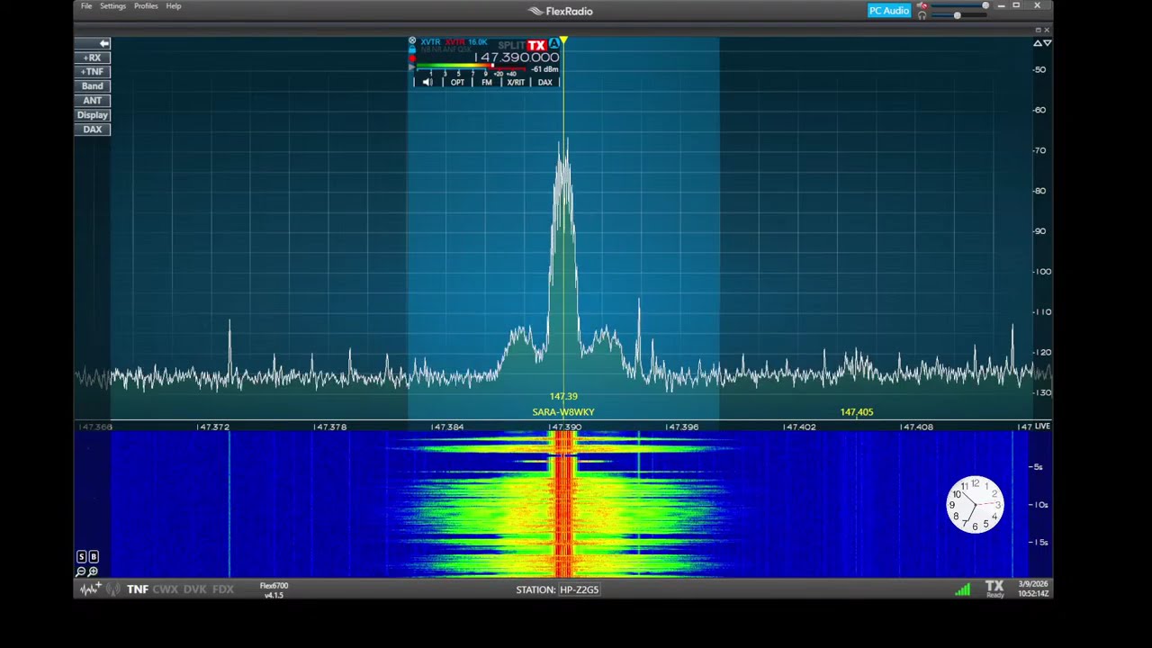
Task: Click the red record button on slice
Action: [412, 58]
